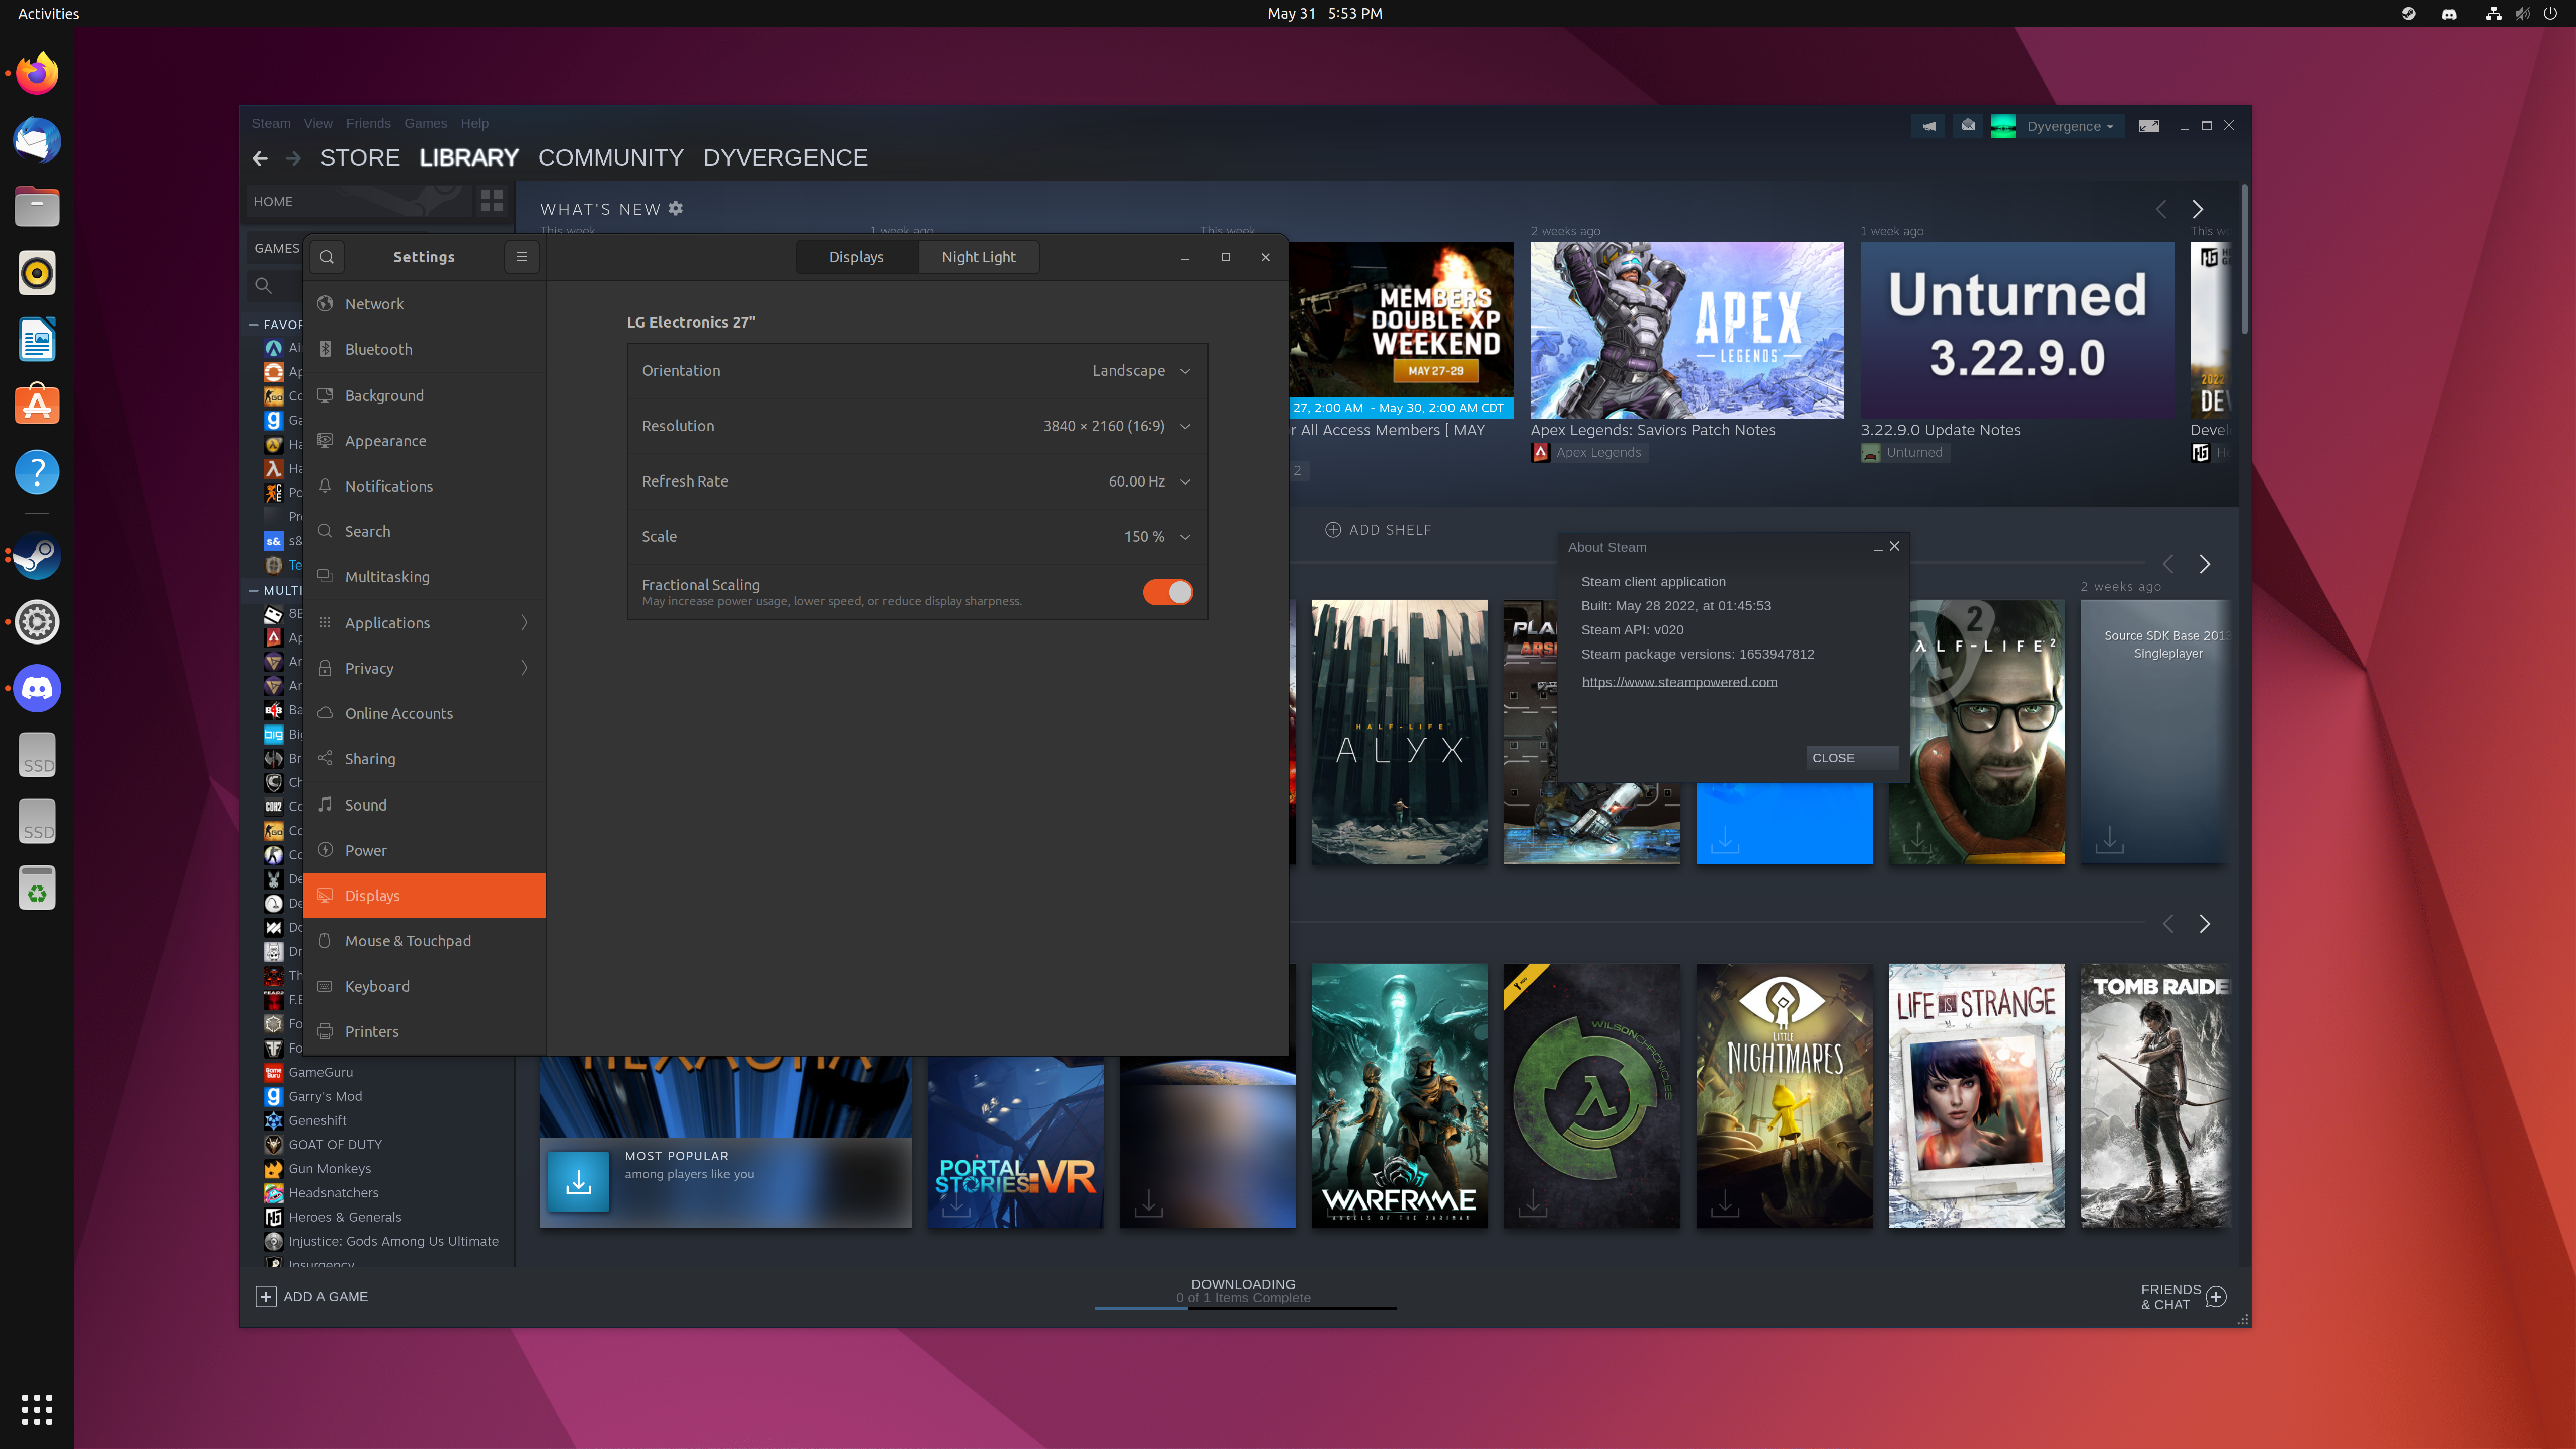Click the ADD SHELF button

pos(1379,530)
